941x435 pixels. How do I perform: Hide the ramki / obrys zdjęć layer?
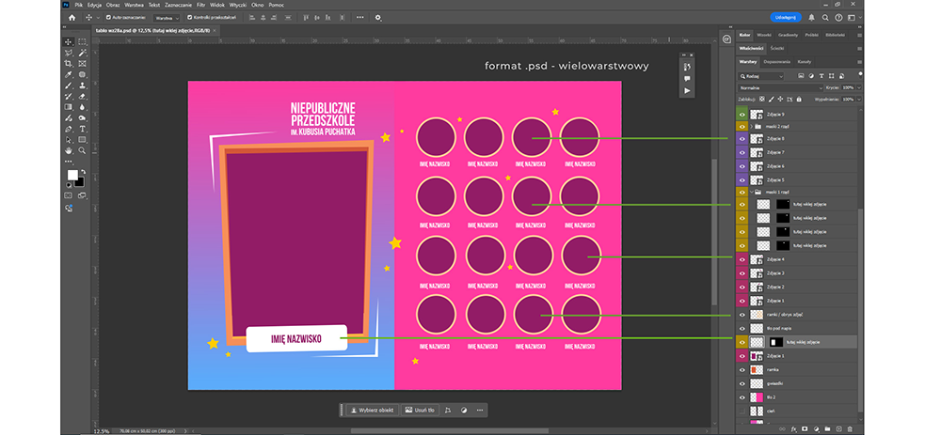(742, 315)
